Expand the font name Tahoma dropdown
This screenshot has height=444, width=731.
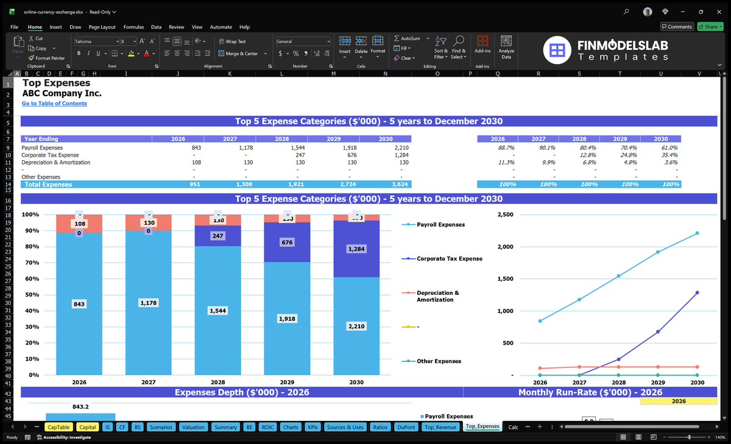tap(117, 41)
